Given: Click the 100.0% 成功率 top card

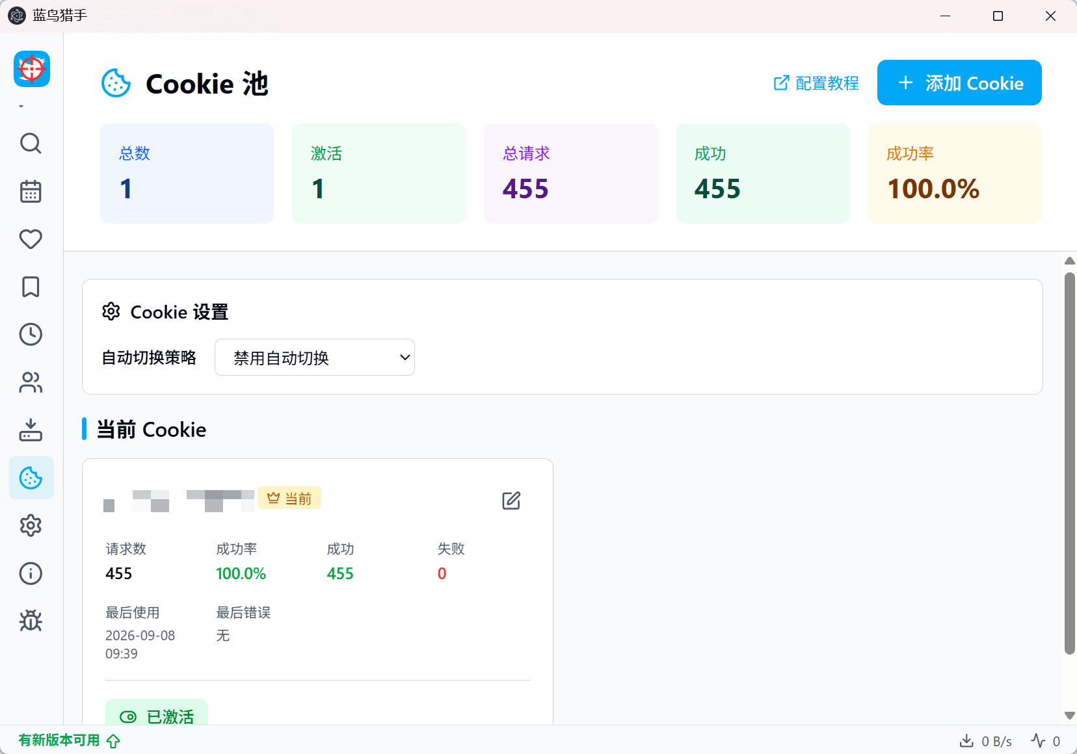Looking at the screenshot, I should (955, 174).
